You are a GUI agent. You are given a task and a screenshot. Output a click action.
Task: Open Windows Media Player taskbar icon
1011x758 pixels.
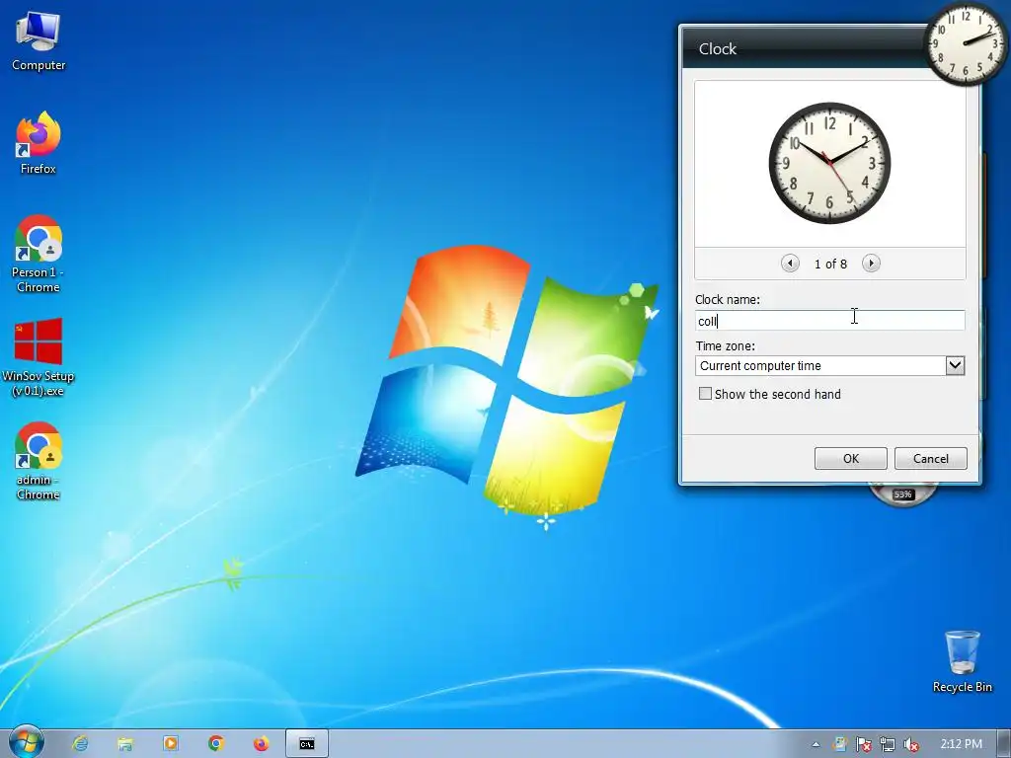[170, 744]
